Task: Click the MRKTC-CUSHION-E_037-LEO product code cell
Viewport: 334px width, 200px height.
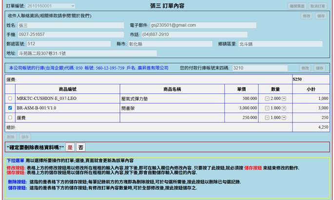Action: [67, 99]
